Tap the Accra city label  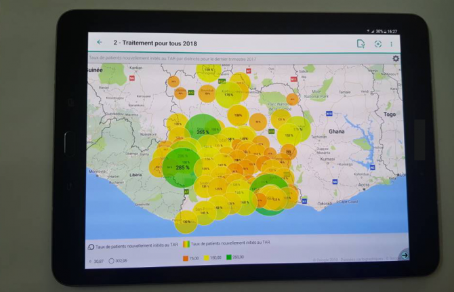click(364, 184)
